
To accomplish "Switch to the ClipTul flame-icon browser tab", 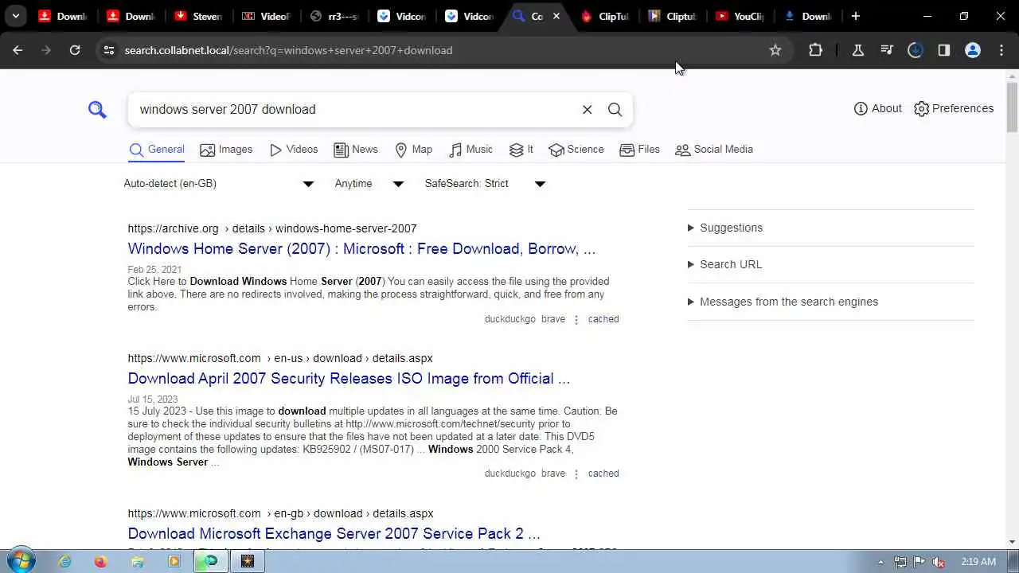I will click(x=604, y=16).
